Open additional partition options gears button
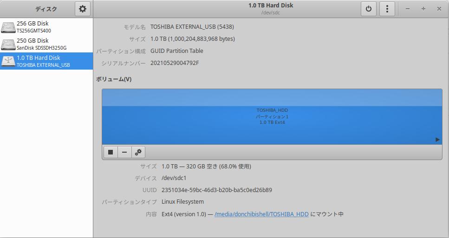This screenshot has height=238, width=449. click(x=138, y=152)
